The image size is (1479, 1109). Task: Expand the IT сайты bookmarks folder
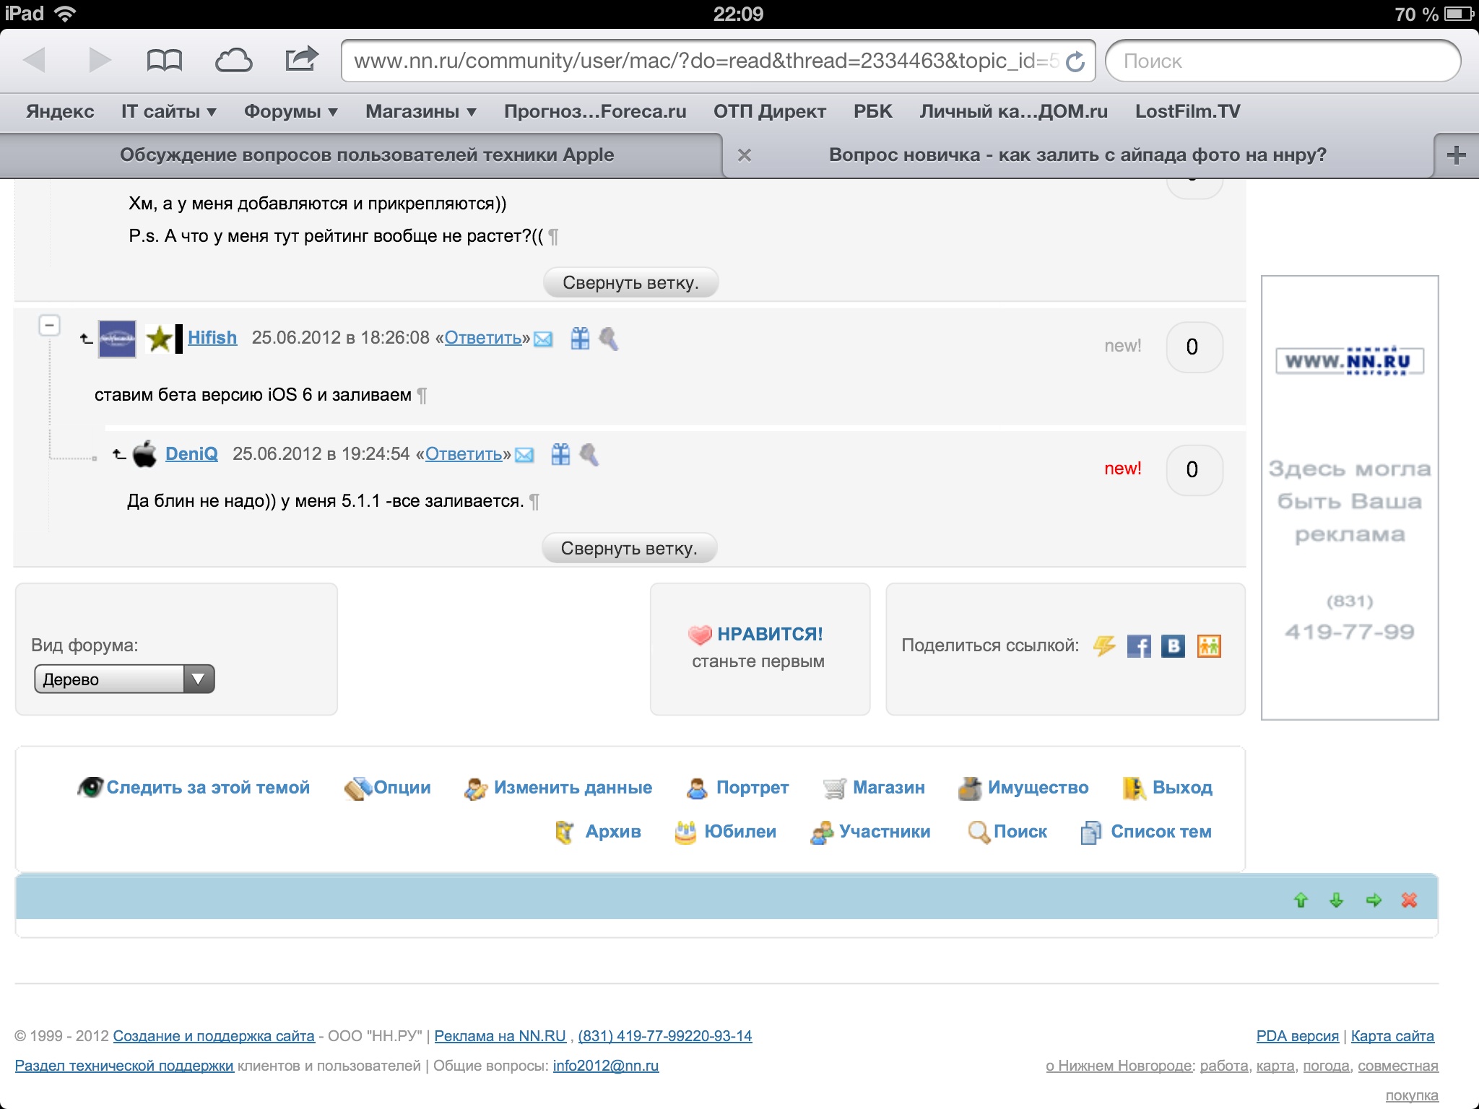tap(169, 112)
